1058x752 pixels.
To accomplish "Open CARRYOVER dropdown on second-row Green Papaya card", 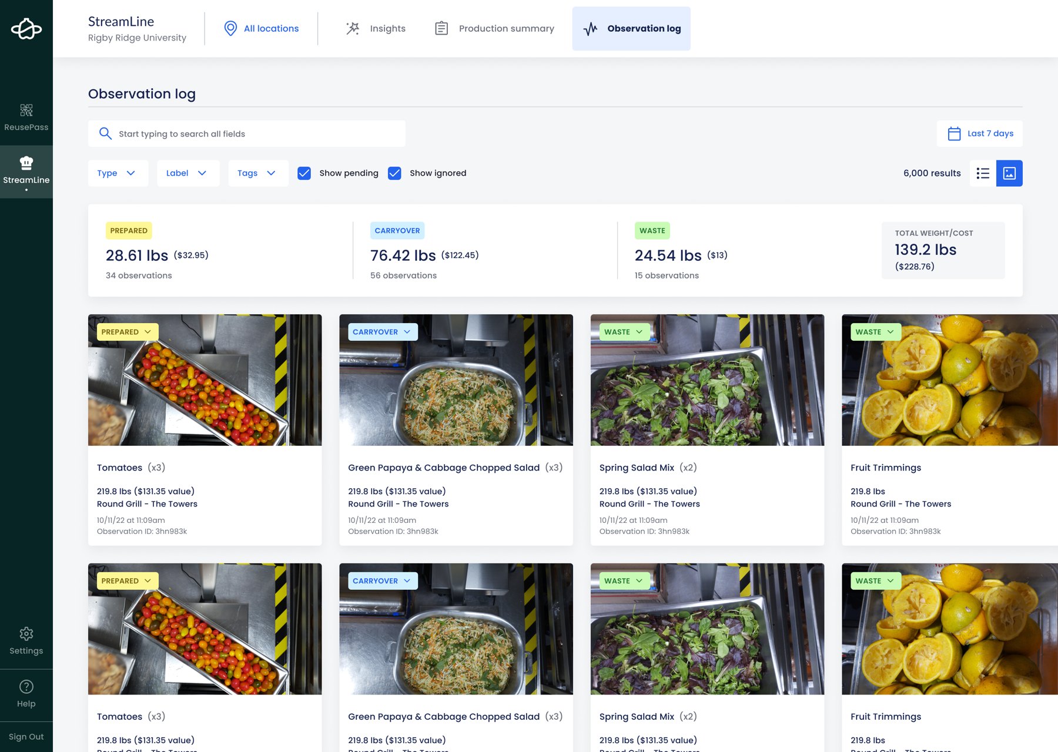I will coord(383,581).
